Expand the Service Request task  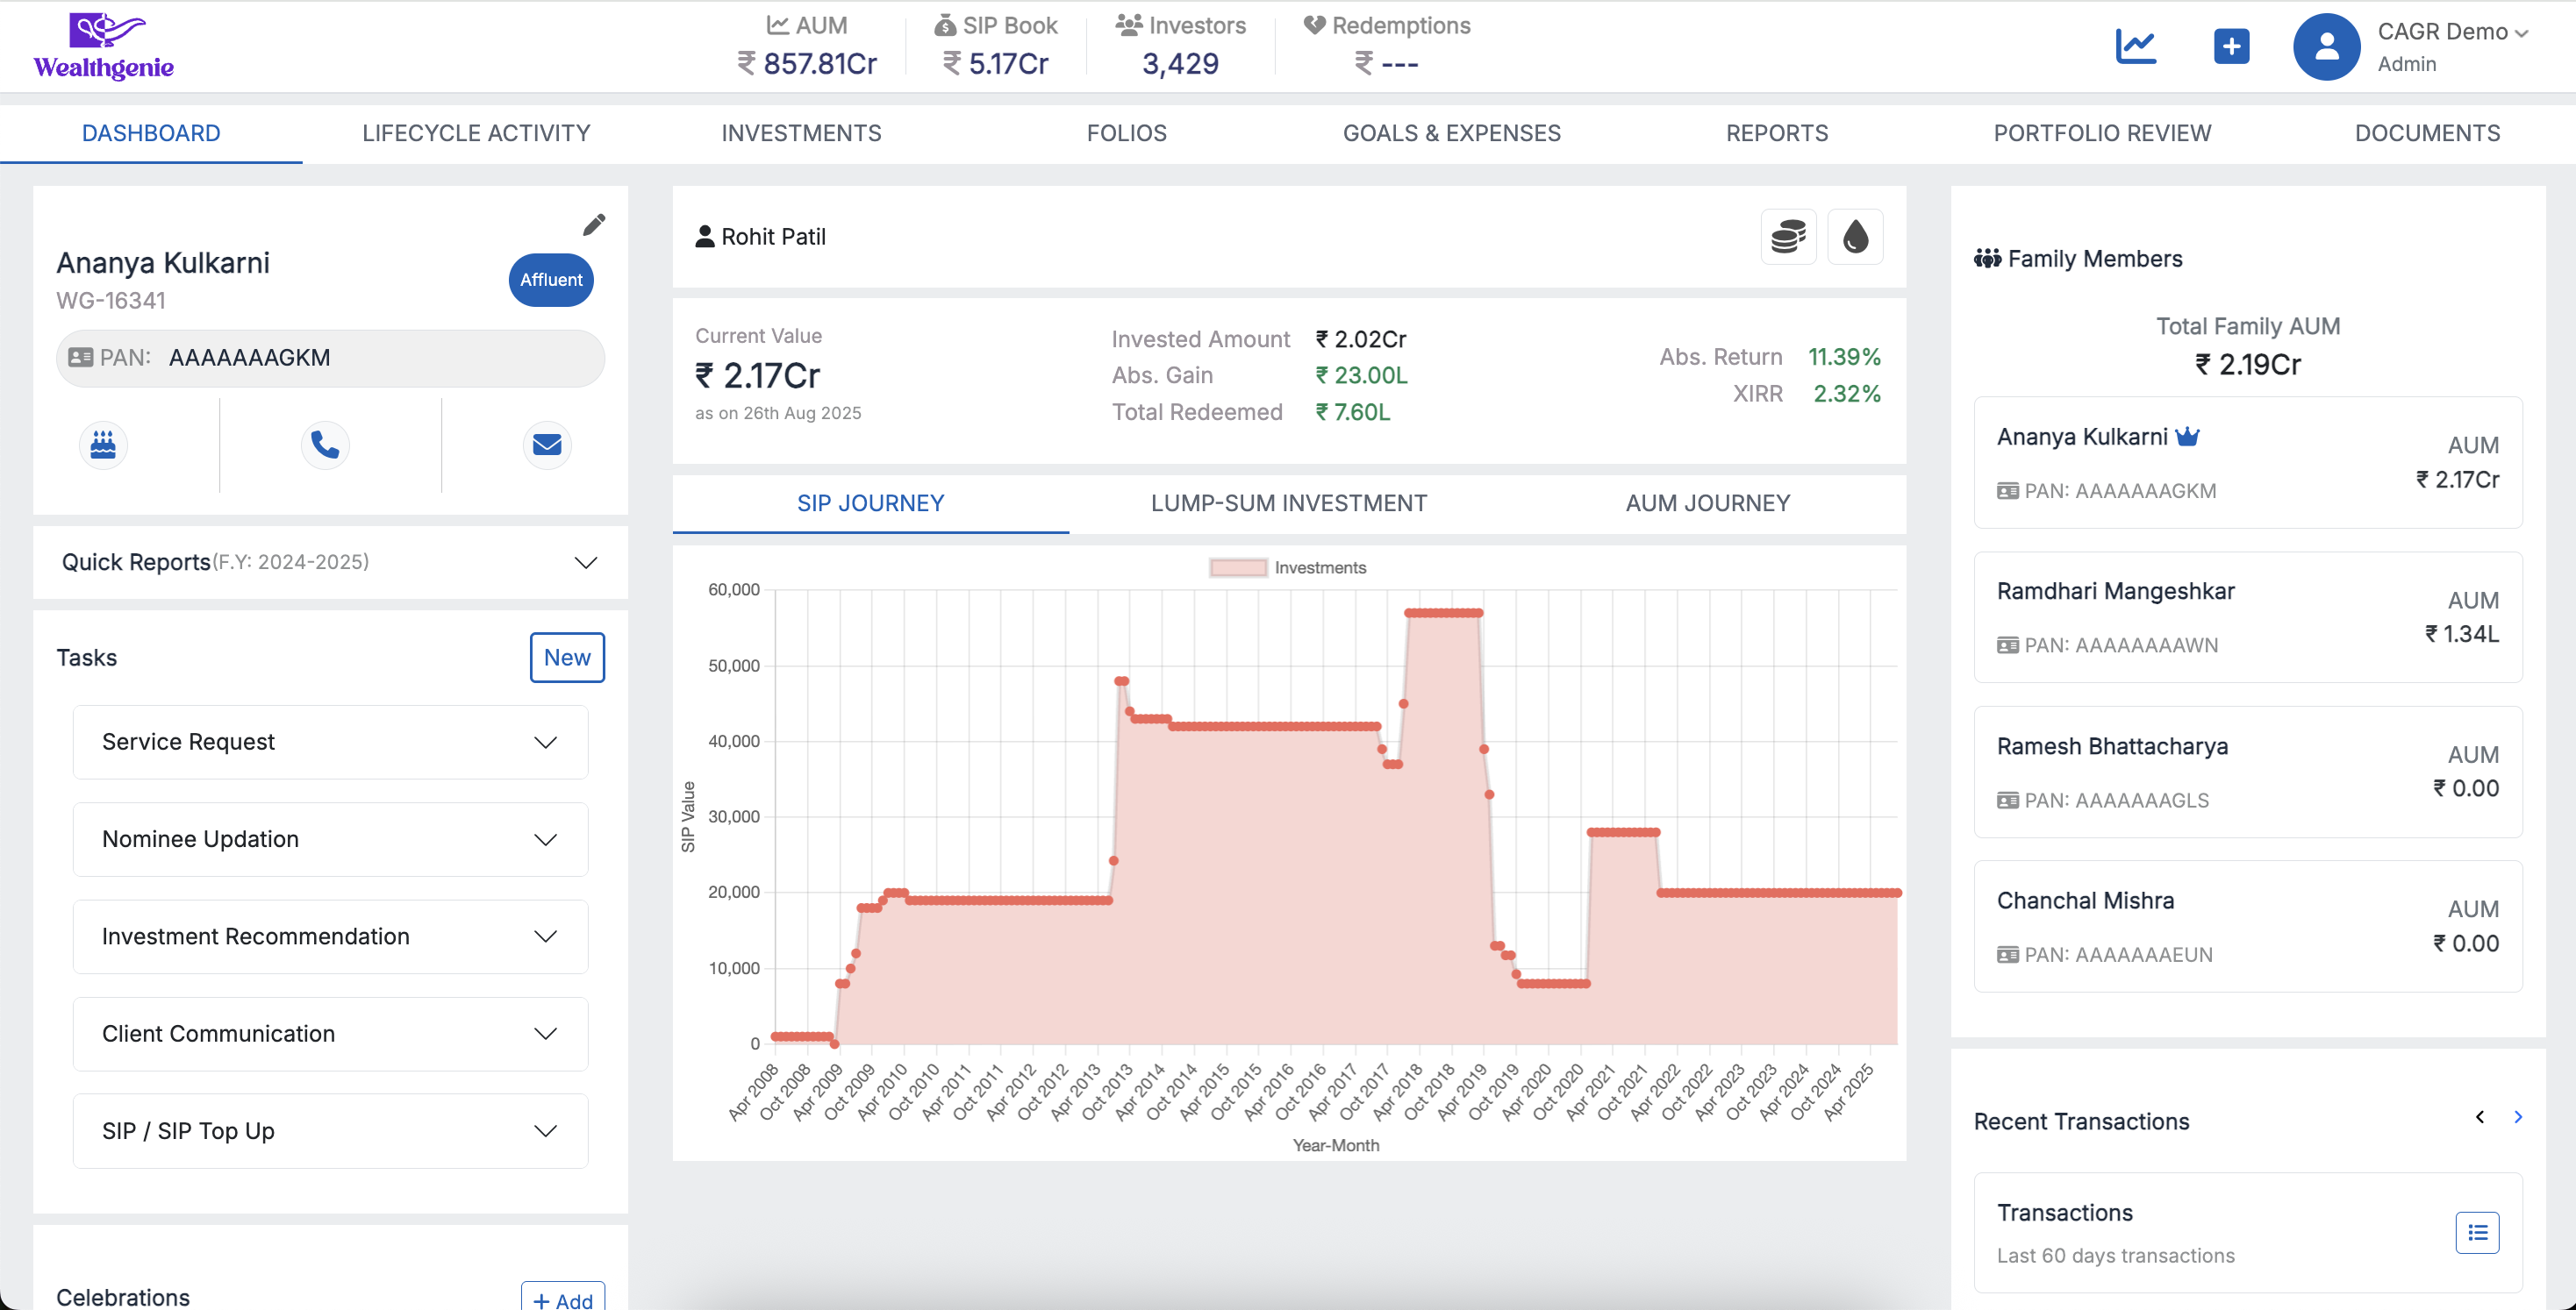(x=545, y=743)
